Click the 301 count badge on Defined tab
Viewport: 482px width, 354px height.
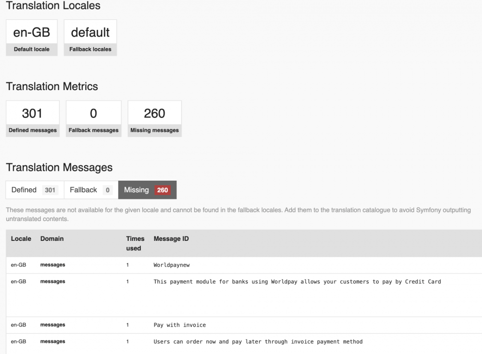click(x=50, y=190)
